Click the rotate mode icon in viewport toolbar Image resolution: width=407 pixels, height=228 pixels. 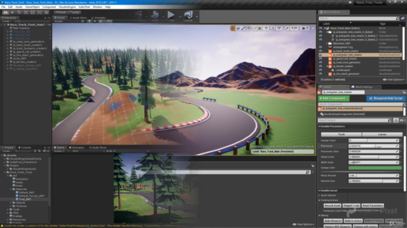point(238,28)
